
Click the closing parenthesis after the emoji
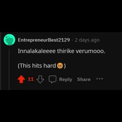(65, 66)
